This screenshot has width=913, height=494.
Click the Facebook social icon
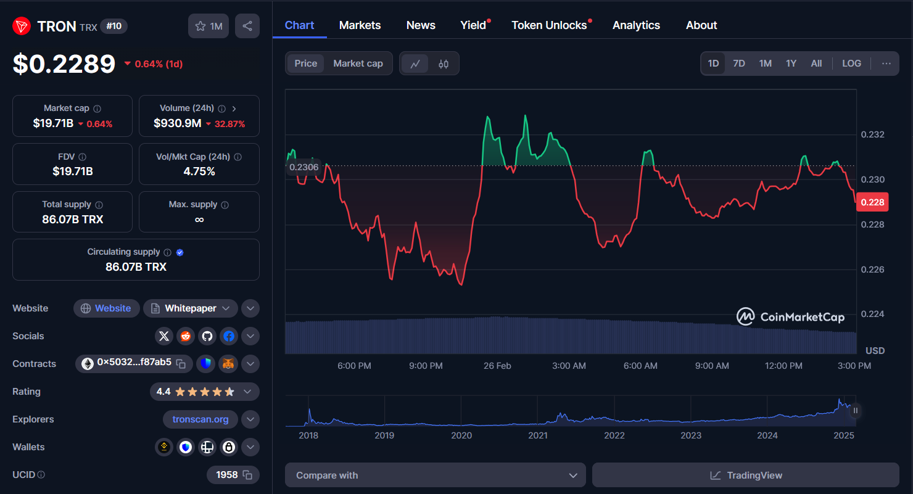pos(228,336)
